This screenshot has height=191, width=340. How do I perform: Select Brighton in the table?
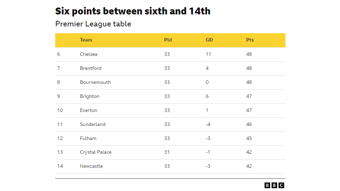[x=90, y=96]
